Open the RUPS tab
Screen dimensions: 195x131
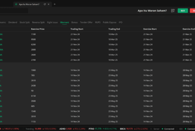(x=98, y=23)
